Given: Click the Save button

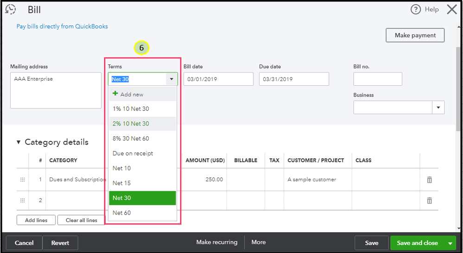Looking at the screenshot, I should click(371, 243).
